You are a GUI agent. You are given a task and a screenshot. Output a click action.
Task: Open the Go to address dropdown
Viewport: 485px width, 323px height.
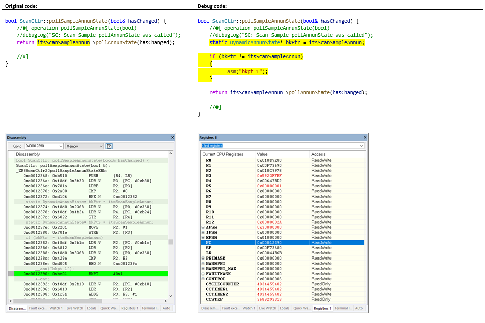click(x=61, y=146)
